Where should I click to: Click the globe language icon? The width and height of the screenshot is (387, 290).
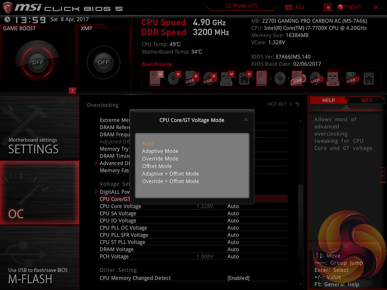pyautogui.click(x=341, y=7)
